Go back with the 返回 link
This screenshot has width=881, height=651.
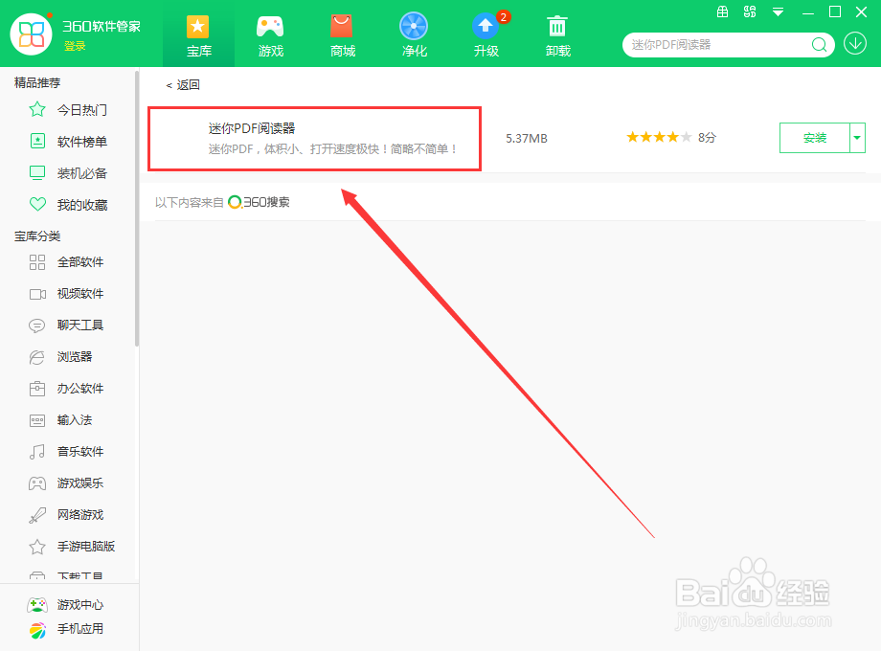pos(183,85)
